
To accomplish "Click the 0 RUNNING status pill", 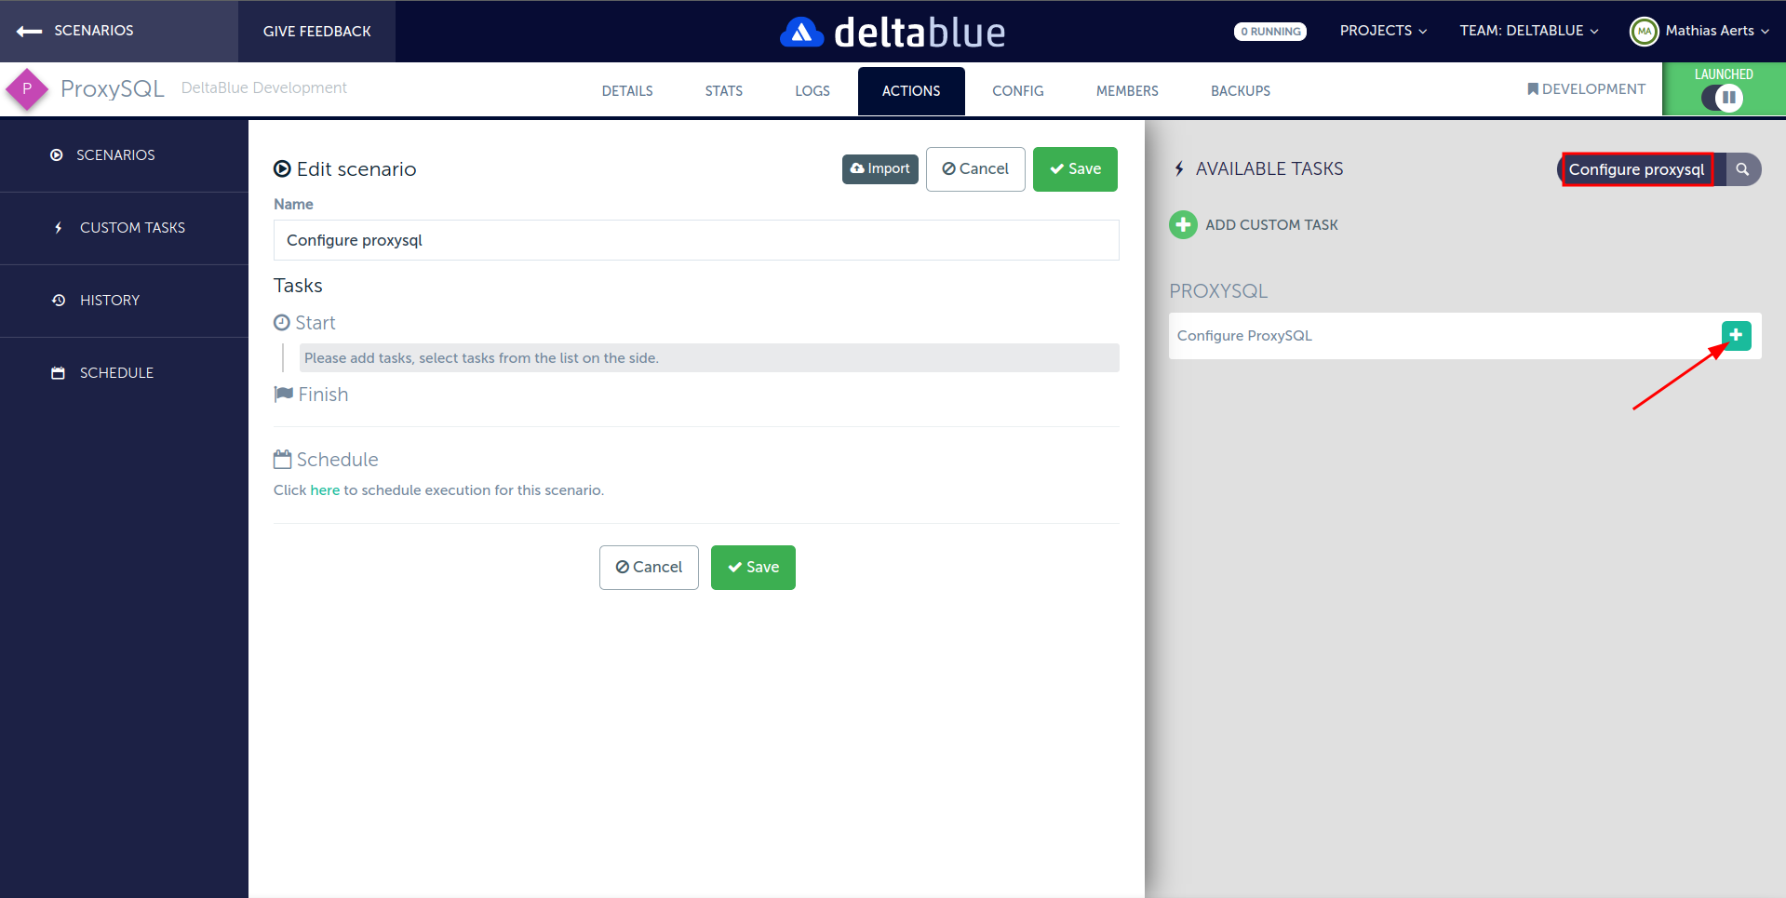I will (x=1269, y=31).
